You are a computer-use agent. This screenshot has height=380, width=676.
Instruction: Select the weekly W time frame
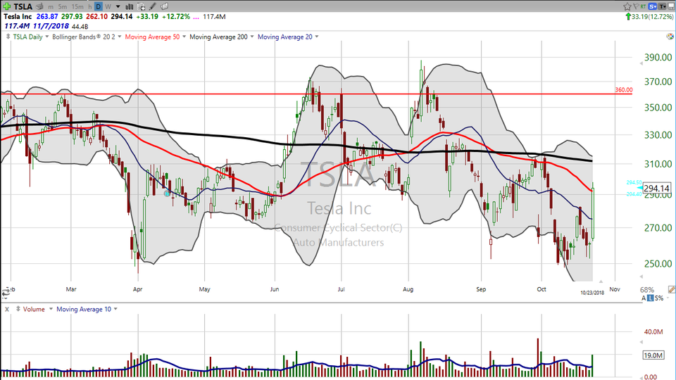108,6
